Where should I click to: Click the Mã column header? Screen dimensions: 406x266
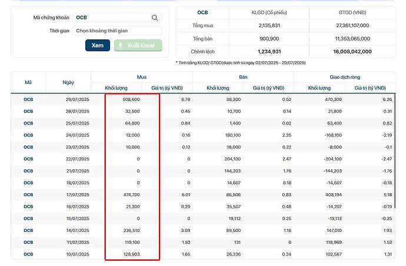(x=28, y=82)
